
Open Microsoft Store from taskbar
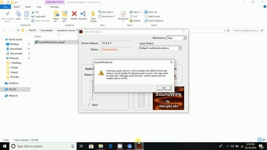(x=91, y=146)
